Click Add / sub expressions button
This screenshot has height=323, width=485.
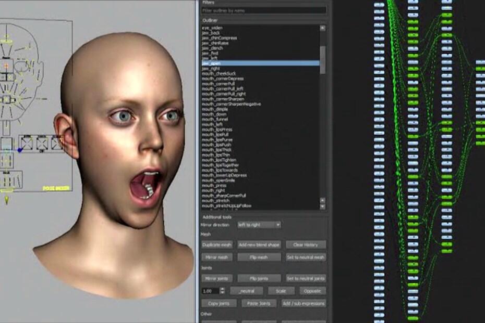click(304, 303)
